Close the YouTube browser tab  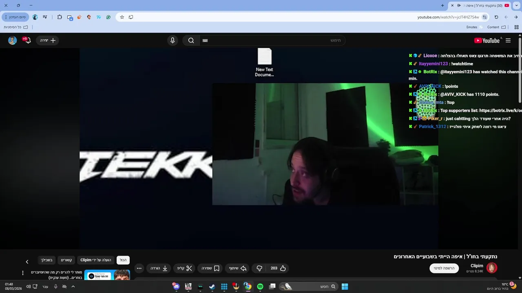[452, 5]
